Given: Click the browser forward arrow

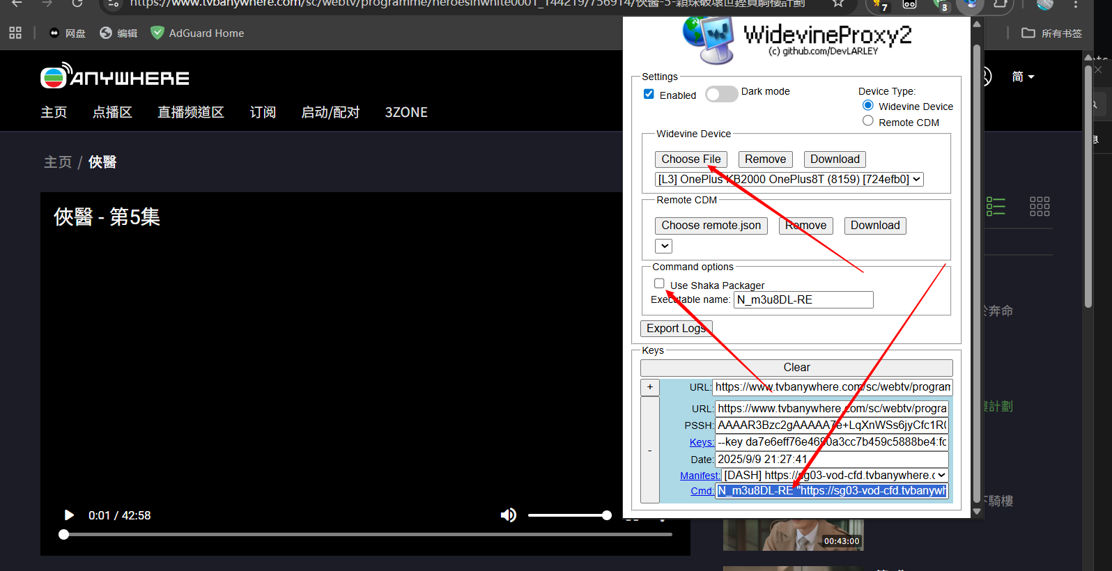Looking at the screenshot, I should point(47,3).
